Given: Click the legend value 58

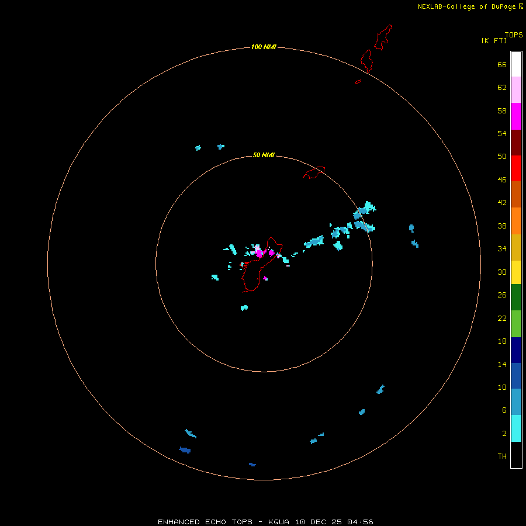Looking at the screenshot, I should point(502,110).
